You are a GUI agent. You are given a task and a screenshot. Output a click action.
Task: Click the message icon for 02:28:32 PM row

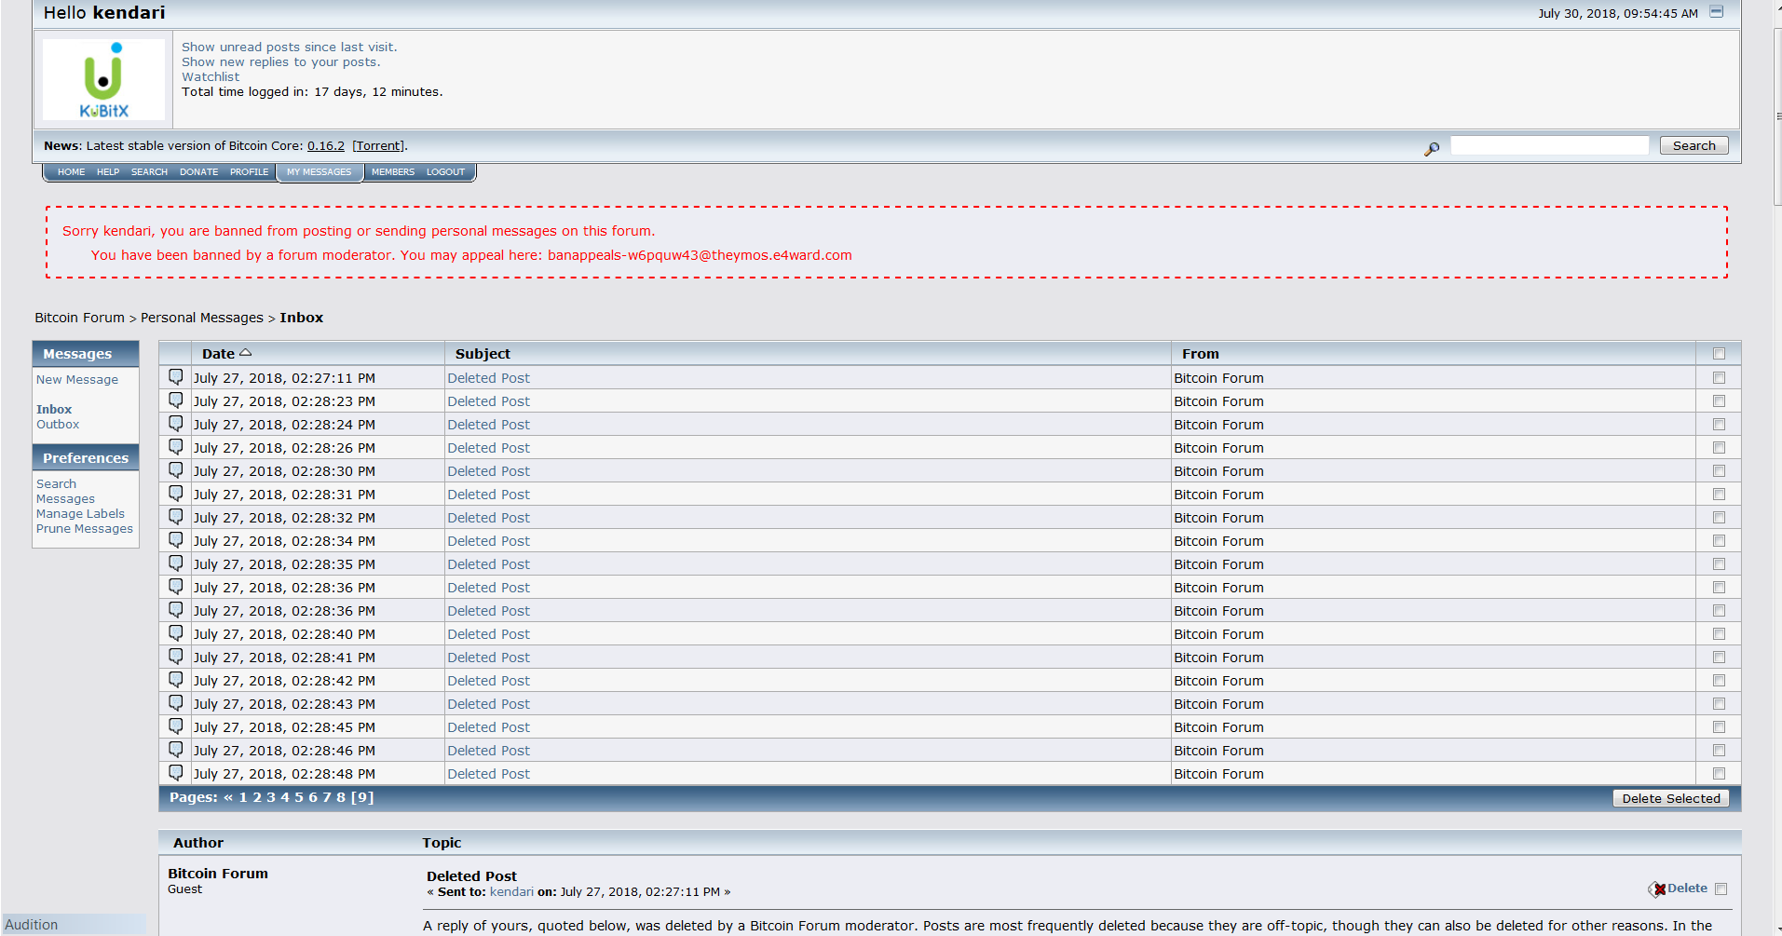175,517
